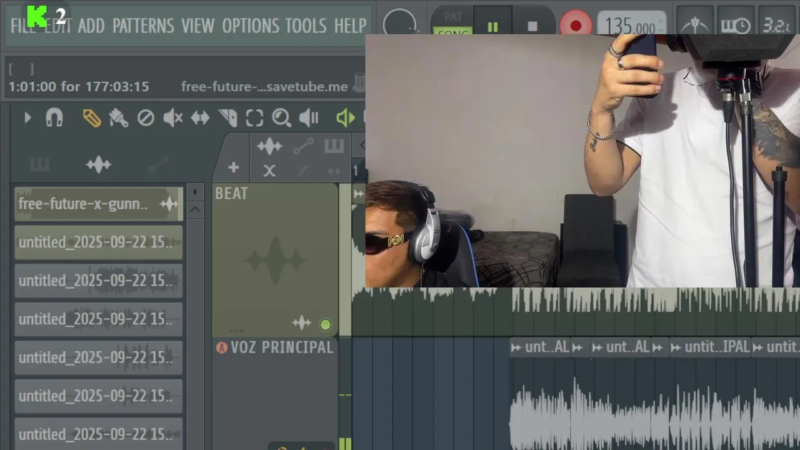Select the Slice blade tool

coord(227,117)
